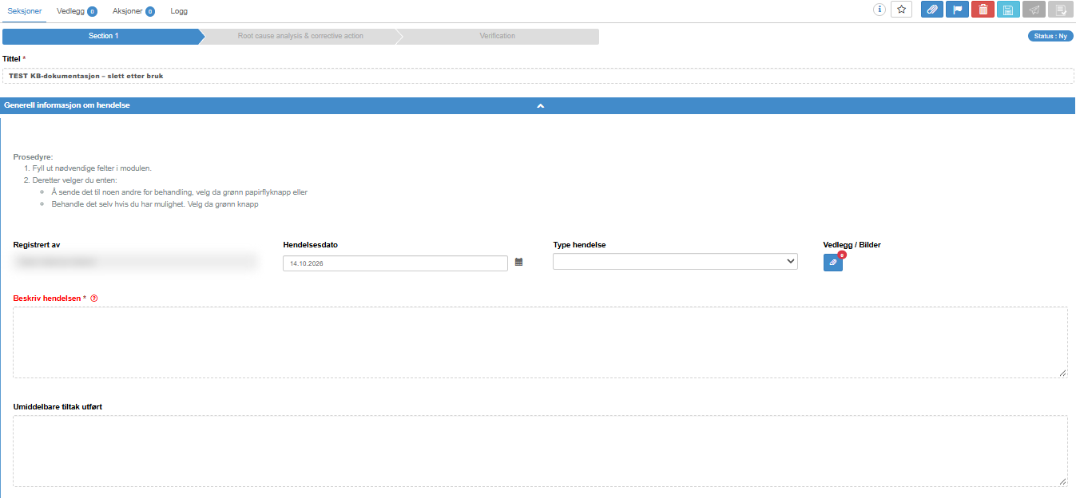Click the grey document checkmark button
This screenshot has height=498, width=1076.
point(1059,10)
